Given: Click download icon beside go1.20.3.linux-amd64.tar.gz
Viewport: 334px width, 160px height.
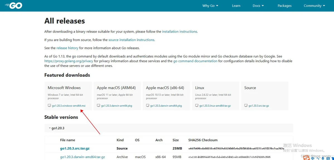Looking at the screenshot, I should 197,106.
